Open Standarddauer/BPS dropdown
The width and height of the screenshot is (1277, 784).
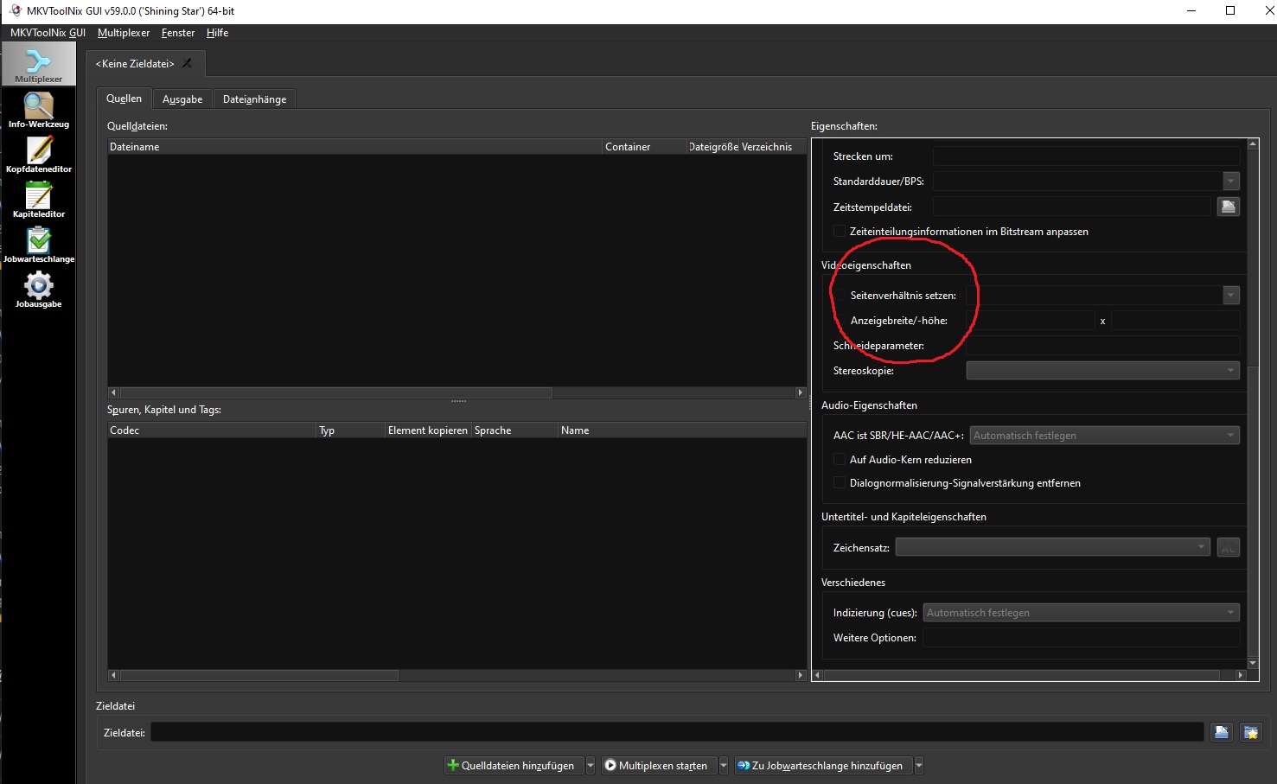(x=1231, y=182)
